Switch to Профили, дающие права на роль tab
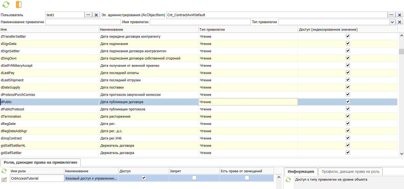 point(350,171)
